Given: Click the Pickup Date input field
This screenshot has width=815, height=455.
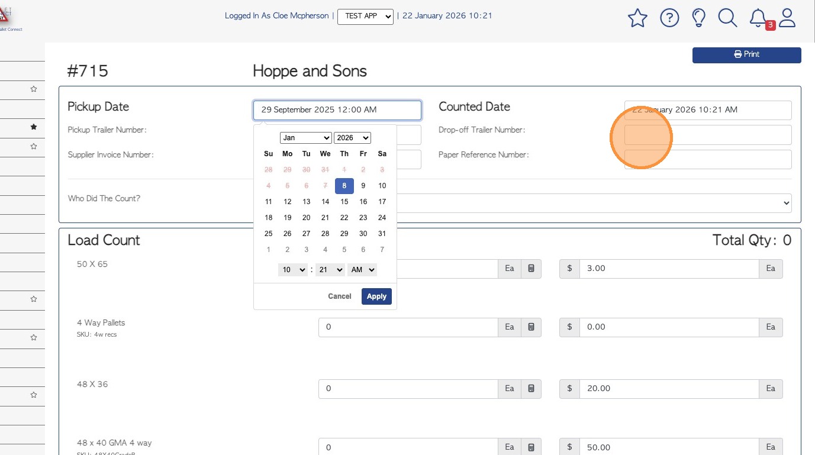Looking at the screenshot, I should 337,110.
